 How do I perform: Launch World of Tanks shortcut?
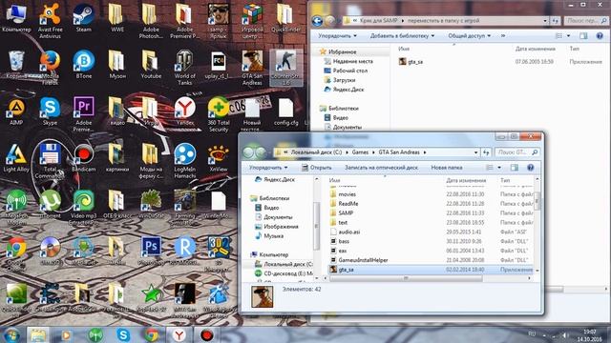(x=184, y=68)
